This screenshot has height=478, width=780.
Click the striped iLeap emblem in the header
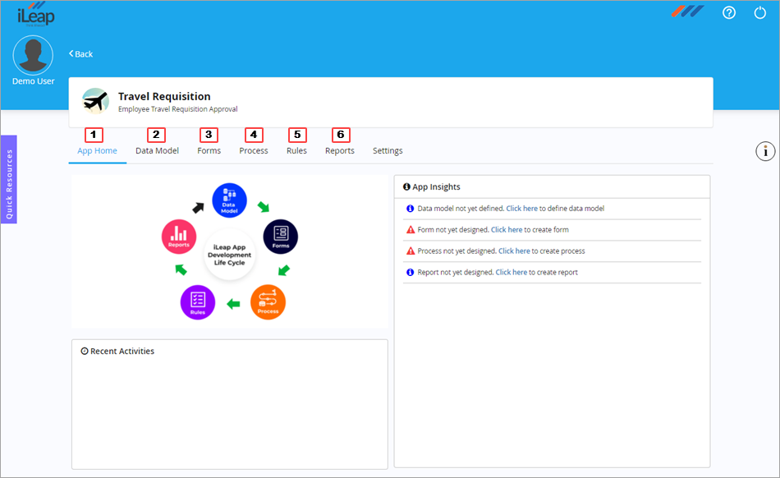[688, 11]
